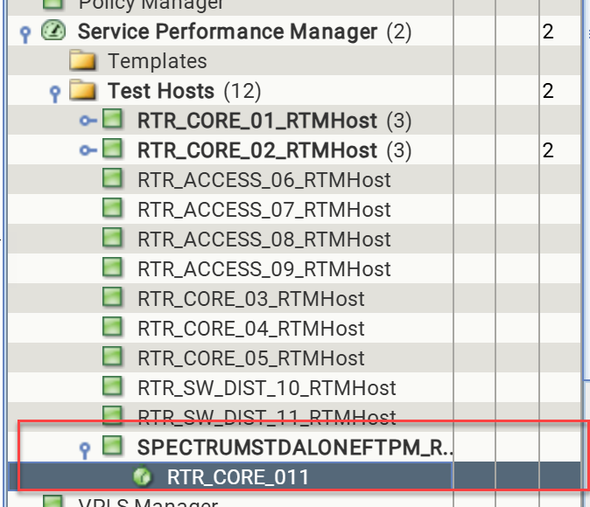Select RTR_ACCESS_06_RTMHost label
The width and height of the screenshot is (590, 507).
click(x=264, y=180)
